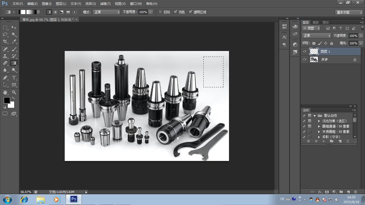Viewport: 365px width, 205px height.
Task: Open the 模式 blend mode dropdown
Action: click(106, 12)
